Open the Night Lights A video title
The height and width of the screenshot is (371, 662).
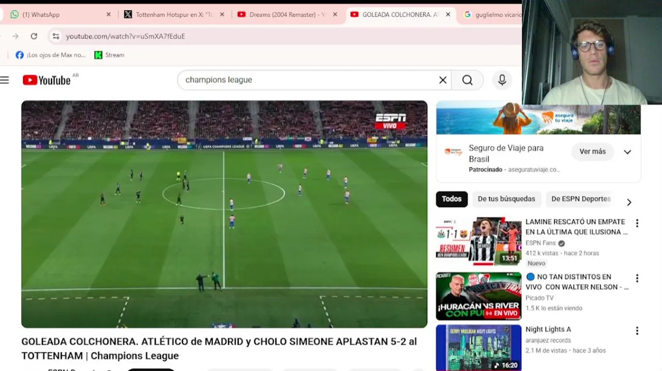(548, 329)
